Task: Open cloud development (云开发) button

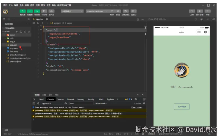Action: 52,11
